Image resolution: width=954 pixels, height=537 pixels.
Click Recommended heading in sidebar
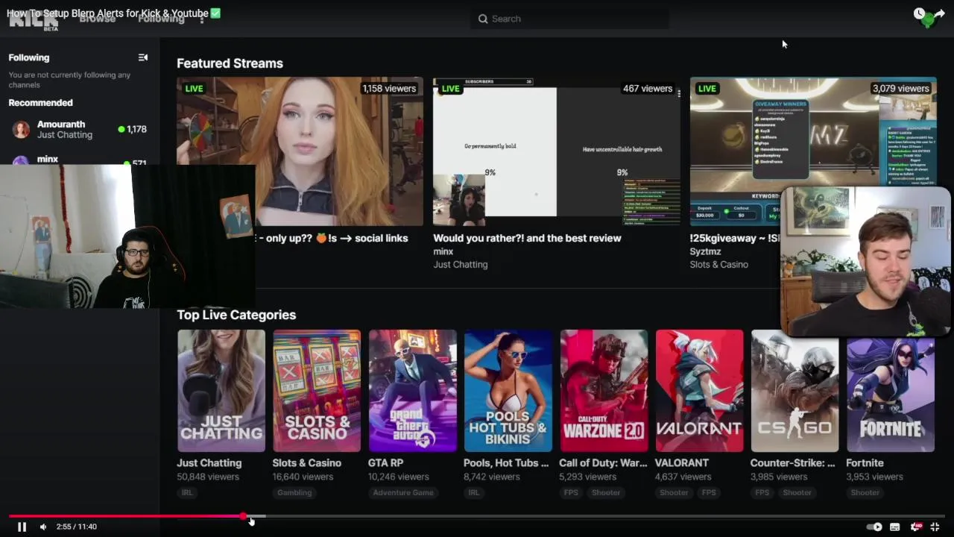tap(40, 103)
